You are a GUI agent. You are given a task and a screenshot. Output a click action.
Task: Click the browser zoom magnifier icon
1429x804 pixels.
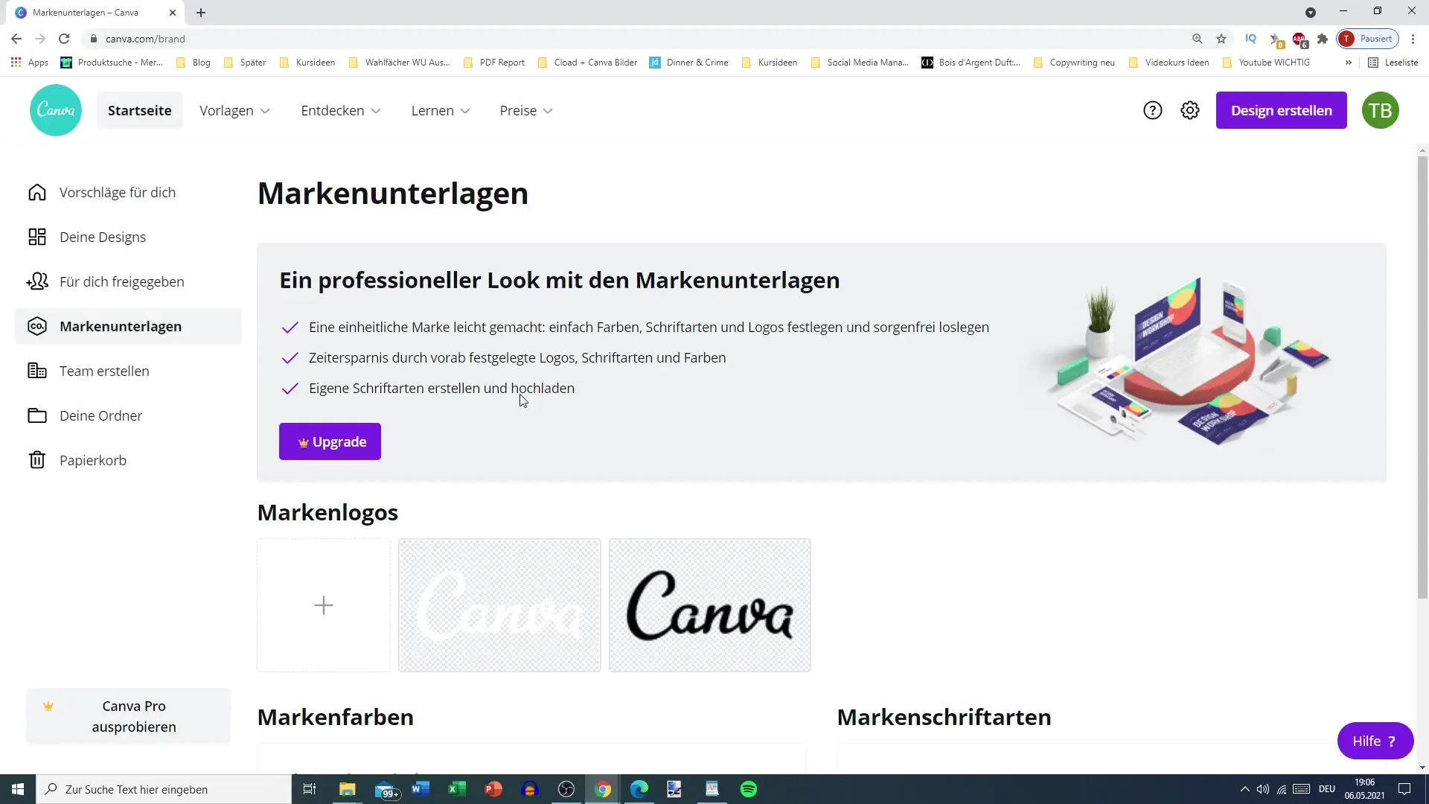(1197, 39)
